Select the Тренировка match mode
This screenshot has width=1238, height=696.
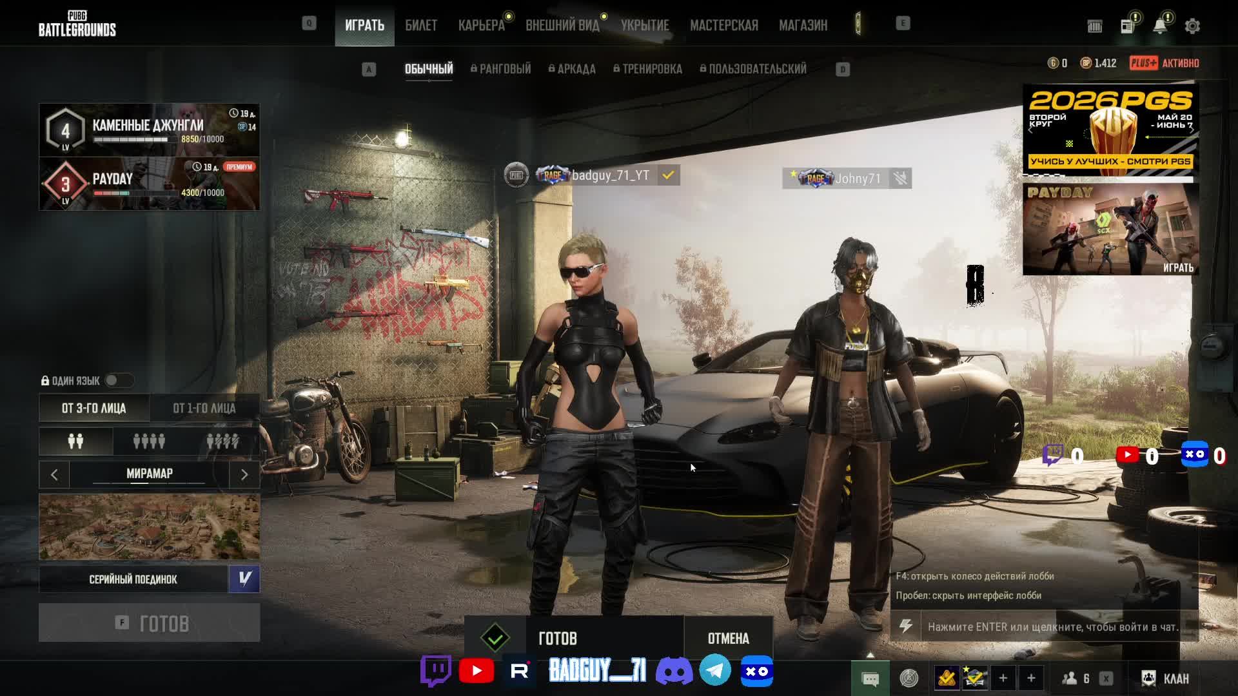point(647,69)
